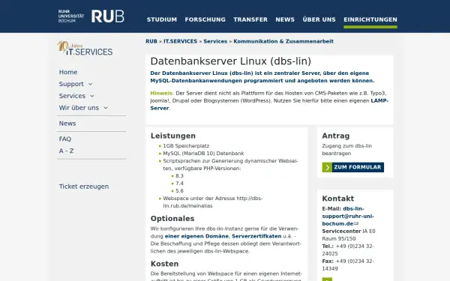Screen dimensions: 450x281
Task: Click PHP version 7.4 list item
Action: point(179,184)
